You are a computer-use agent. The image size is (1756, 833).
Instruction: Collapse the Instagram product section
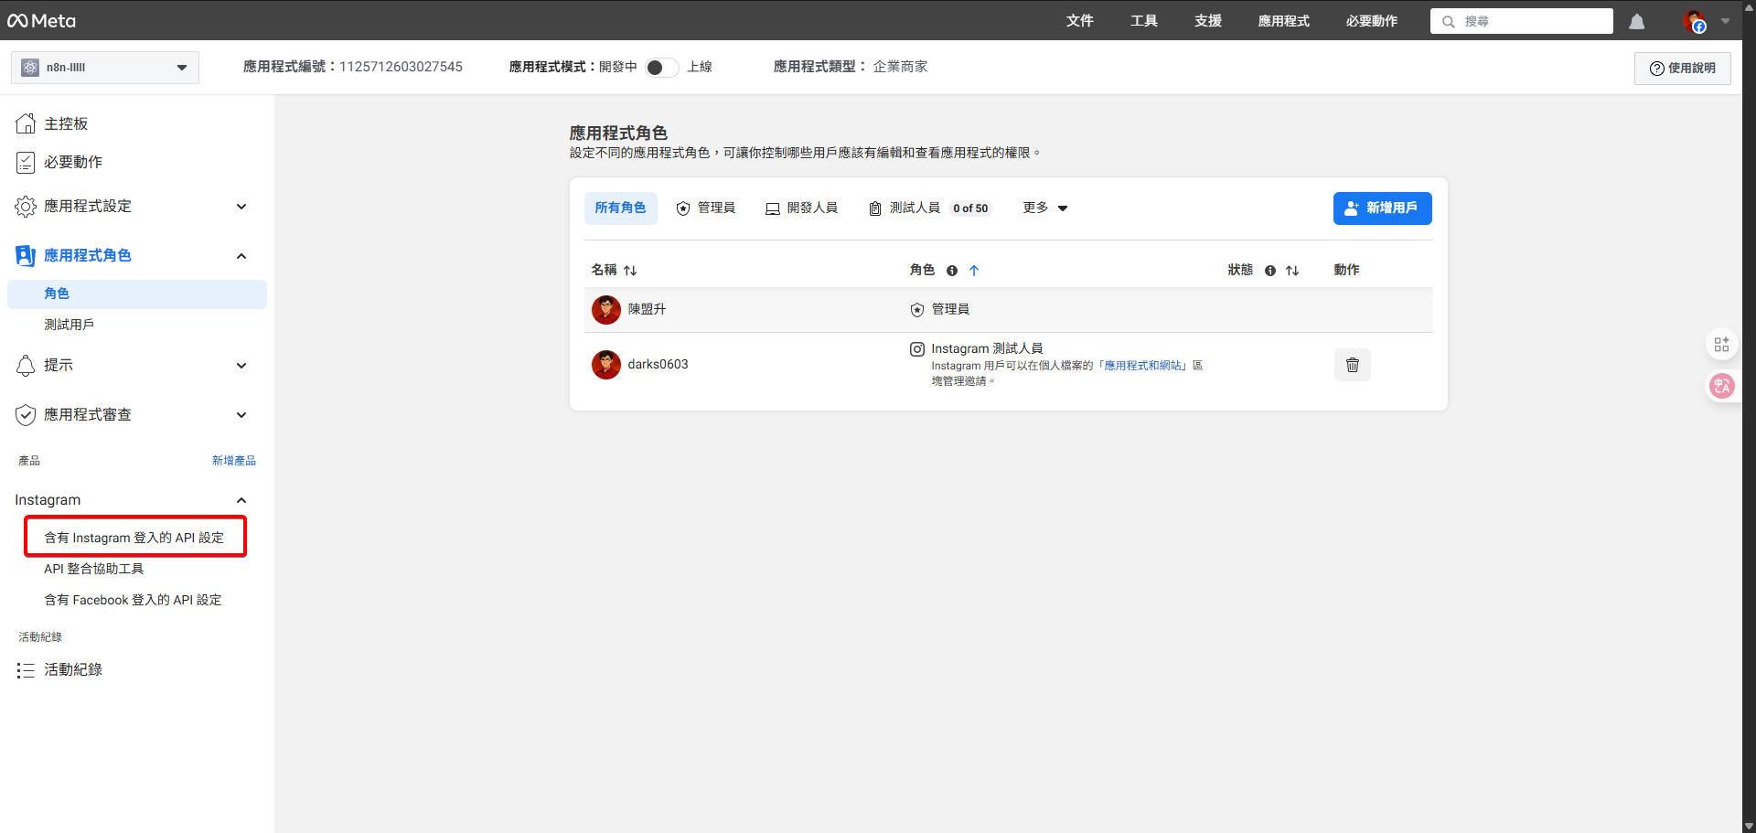[x=241, y=500]
